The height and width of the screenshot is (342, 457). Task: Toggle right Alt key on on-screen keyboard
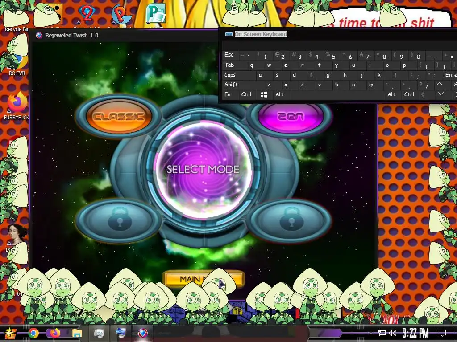[391, 94]
